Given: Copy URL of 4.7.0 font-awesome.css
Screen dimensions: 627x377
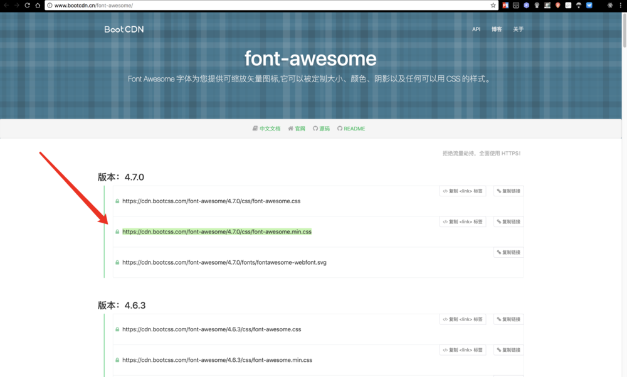Looking at the screenshot, I should pos(508,191).
